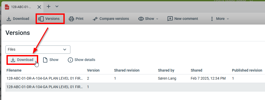Image resolution: width=265 pixels, height=100 pixels.
Task: Select version 2 file row
Action: (x=135, y=79)
